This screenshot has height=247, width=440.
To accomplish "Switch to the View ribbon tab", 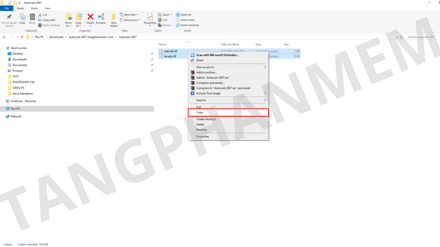I will click(47, 8).
